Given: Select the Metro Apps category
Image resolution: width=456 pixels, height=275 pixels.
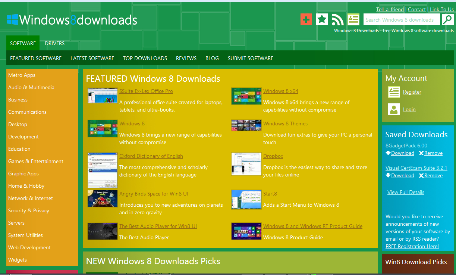Looking at the screenshot, I should [x=22, y=75].
